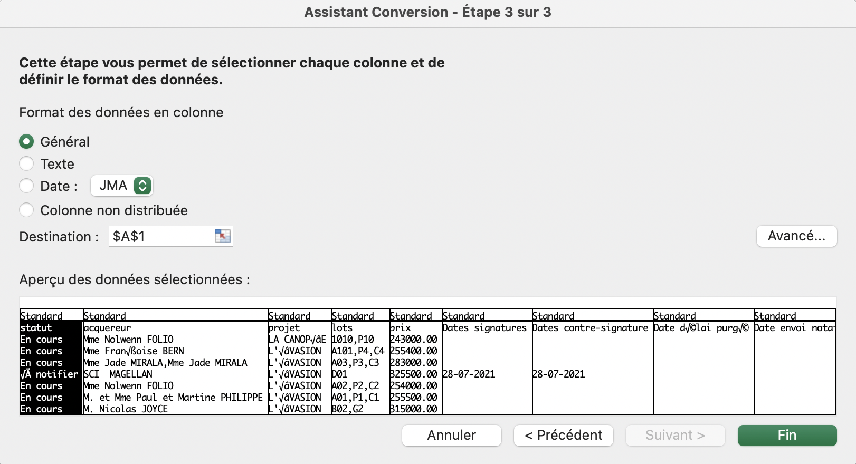
Task: Open the JMA date order dropdown
Action: [142, 186]
